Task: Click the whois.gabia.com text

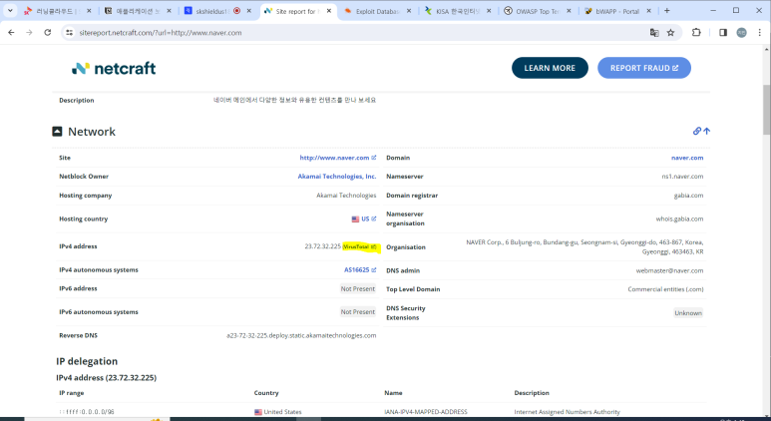Action: coord(679,218)
